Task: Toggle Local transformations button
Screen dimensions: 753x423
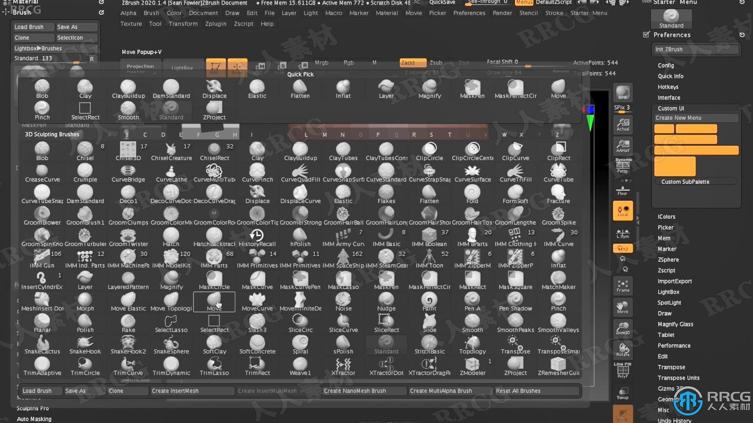Action: point(623,211)
